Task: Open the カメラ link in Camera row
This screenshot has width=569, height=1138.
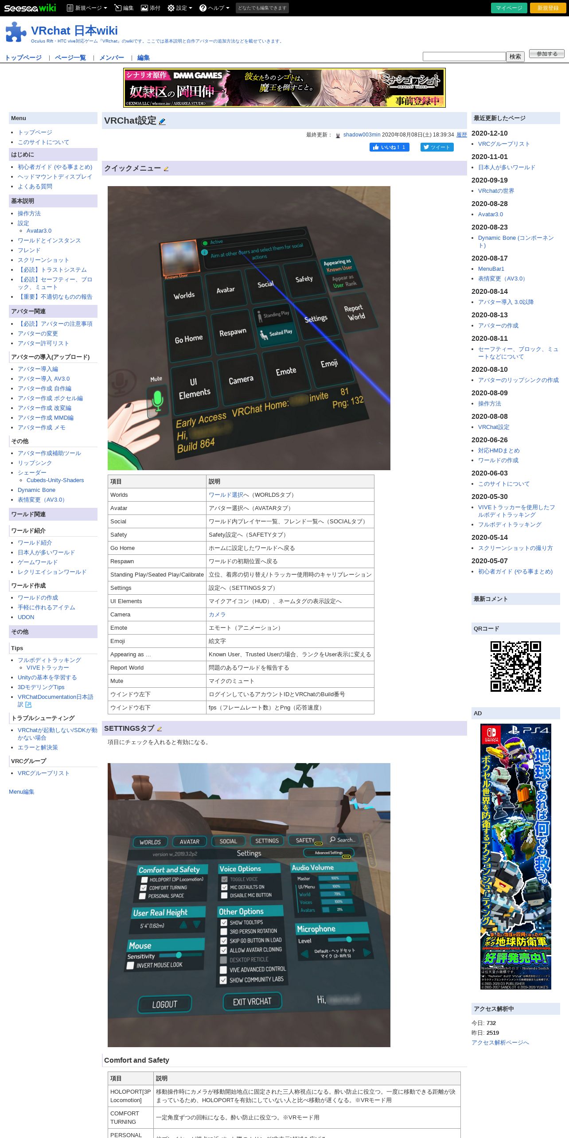Action: coord(217,615)
